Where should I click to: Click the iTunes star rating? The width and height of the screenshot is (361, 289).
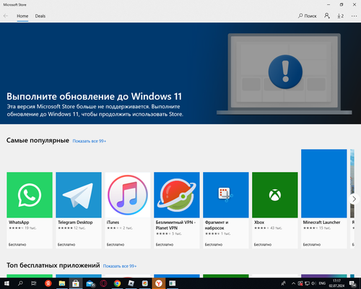114,228
